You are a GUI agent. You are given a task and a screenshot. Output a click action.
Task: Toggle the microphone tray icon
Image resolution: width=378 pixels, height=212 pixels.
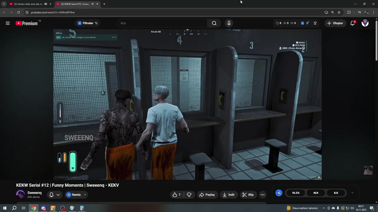coord(338,208)
